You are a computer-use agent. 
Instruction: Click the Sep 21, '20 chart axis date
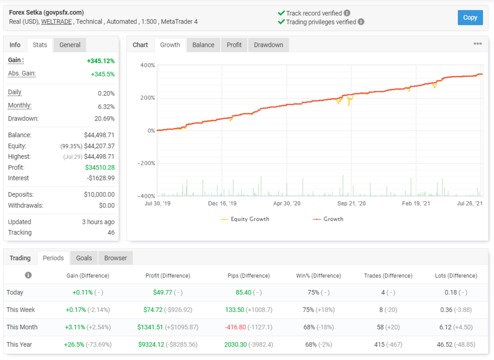[x=351, y=204]
